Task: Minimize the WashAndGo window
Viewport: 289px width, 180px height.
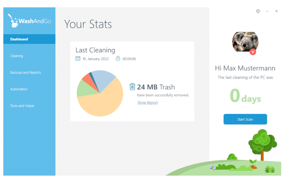Action: pyautogui.click(x=267, y=11)
